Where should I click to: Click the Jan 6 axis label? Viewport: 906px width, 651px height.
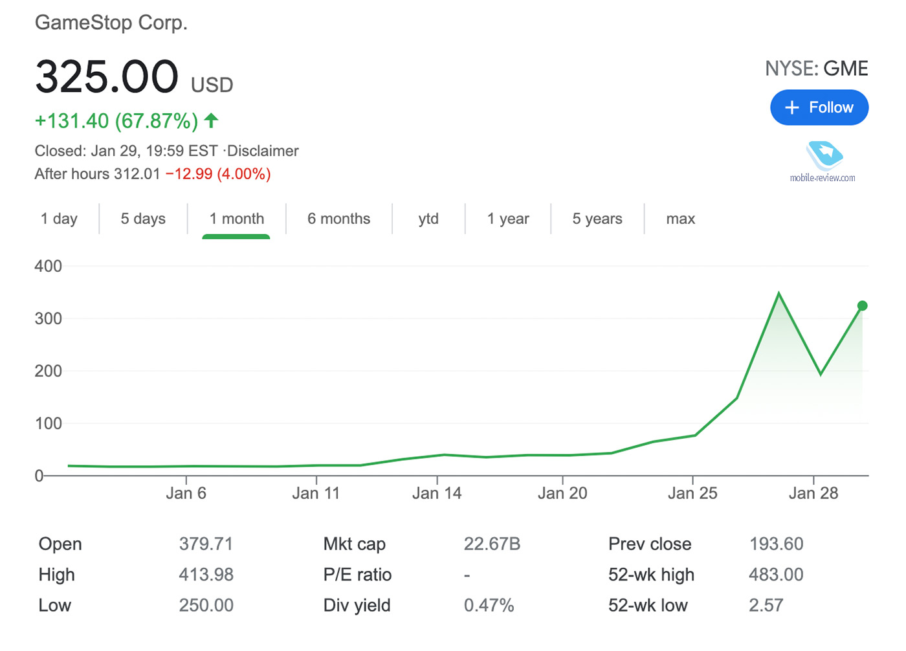pos(186,493)
